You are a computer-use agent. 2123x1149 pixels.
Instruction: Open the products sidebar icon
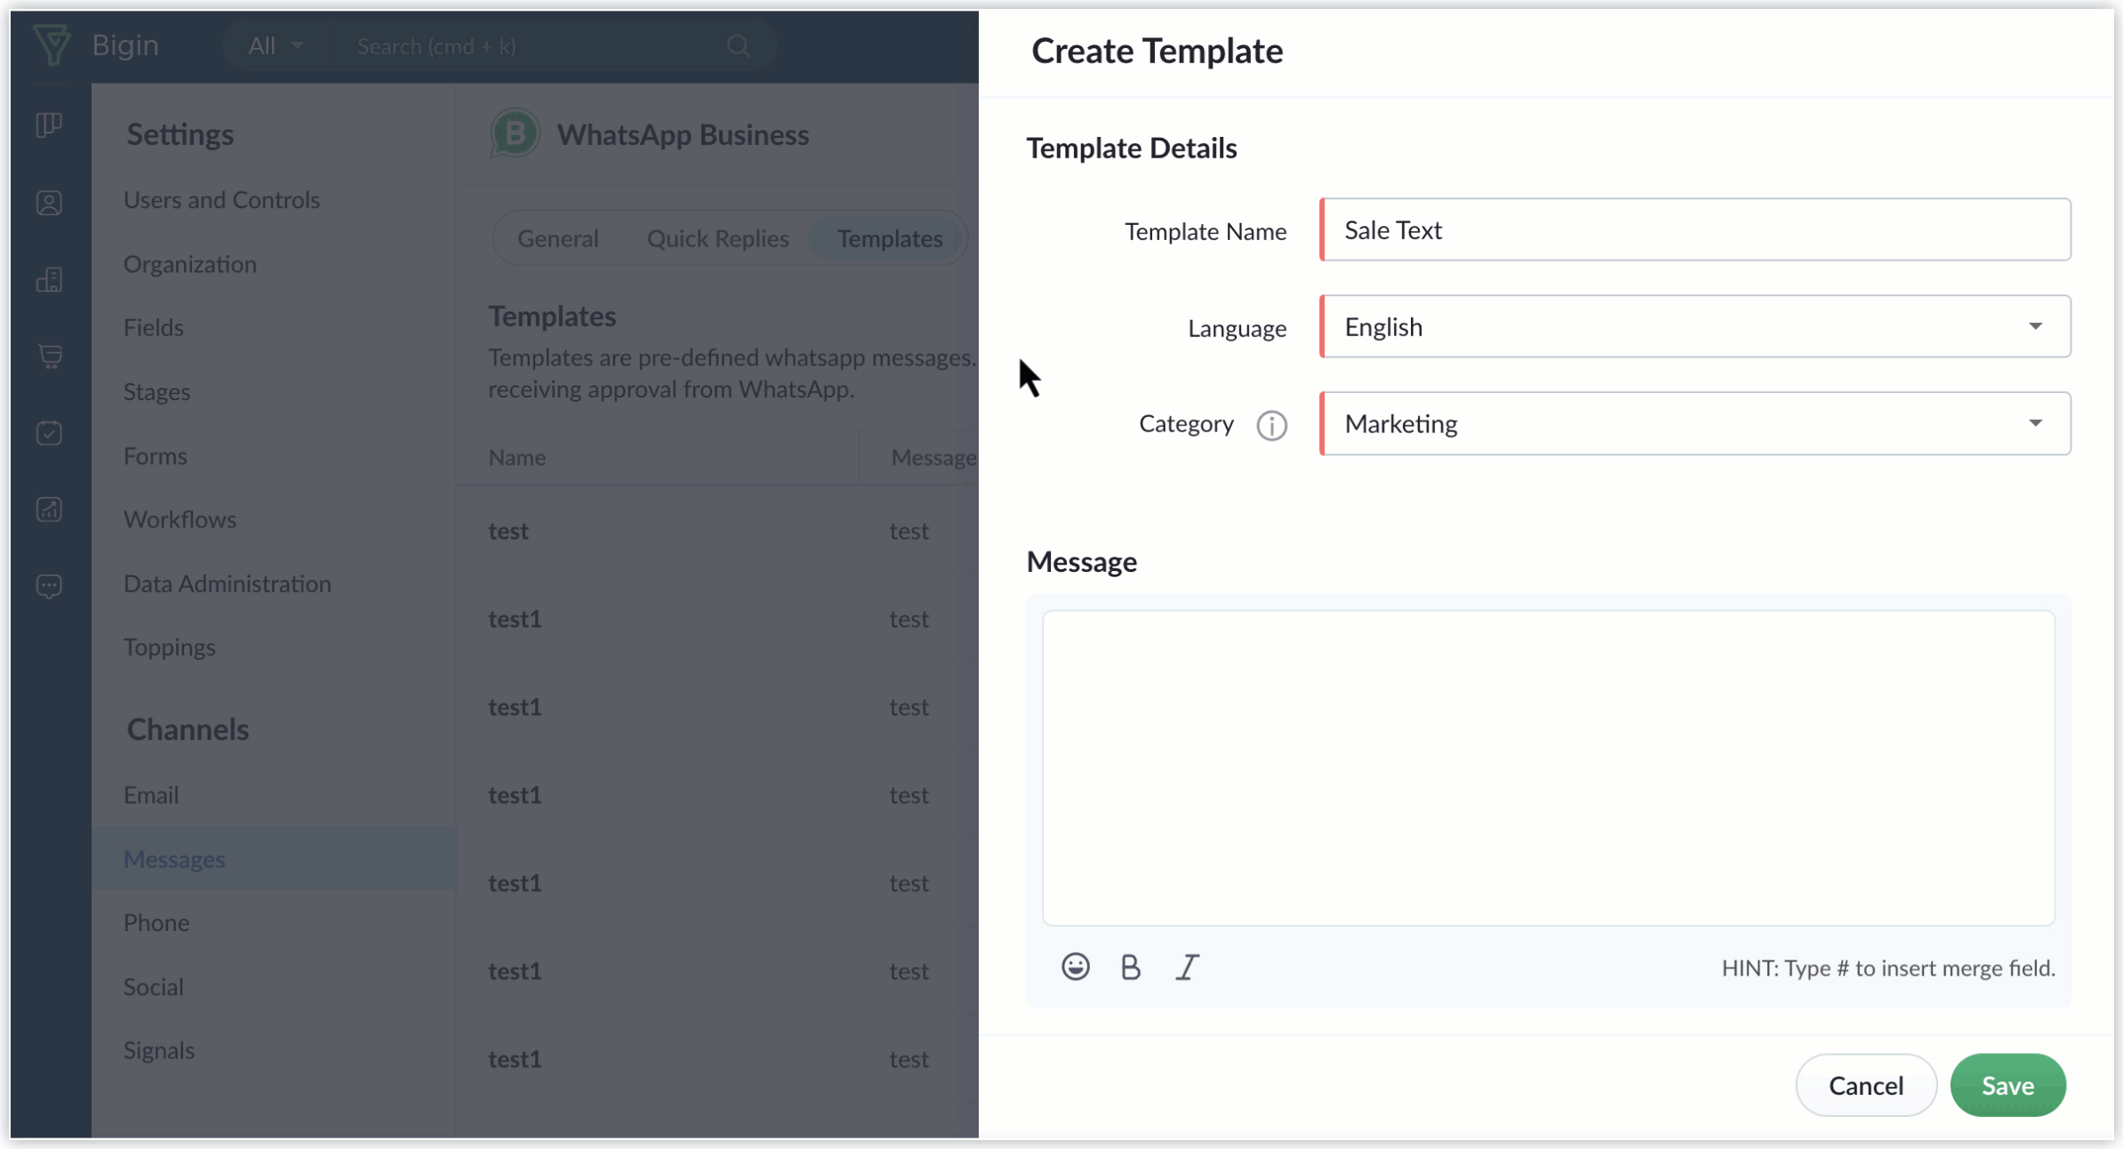49,357
